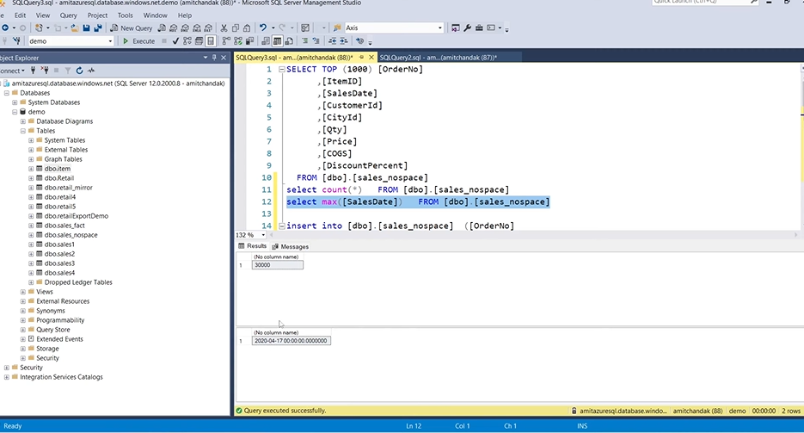Open the Object Explorer Connect dropdown
Image resolution: width=804 pixels, height=433 pixels.
coord(12,71)
